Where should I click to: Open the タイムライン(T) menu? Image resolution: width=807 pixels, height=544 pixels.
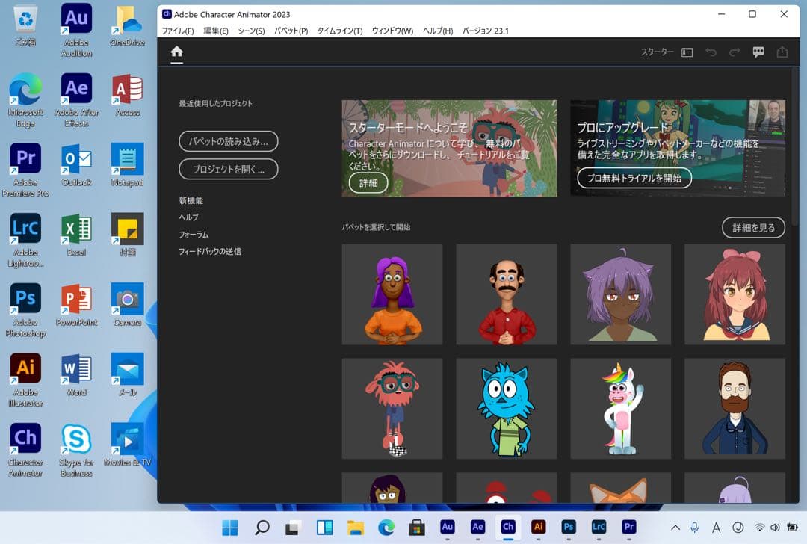339,31
